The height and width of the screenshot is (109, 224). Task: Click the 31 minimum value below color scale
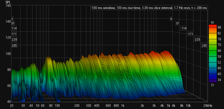coord(213,85)
